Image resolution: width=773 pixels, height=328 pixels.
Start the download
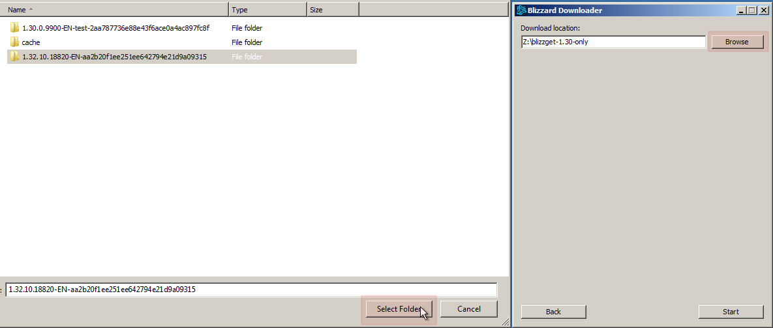pyautogui.click(x=731, y=311)
